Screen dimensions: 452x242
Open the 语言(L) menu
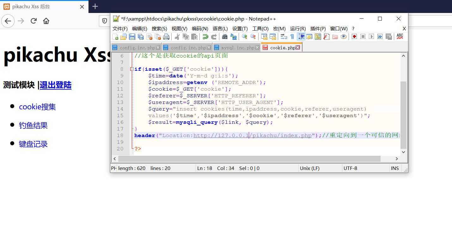coord(220,28)
